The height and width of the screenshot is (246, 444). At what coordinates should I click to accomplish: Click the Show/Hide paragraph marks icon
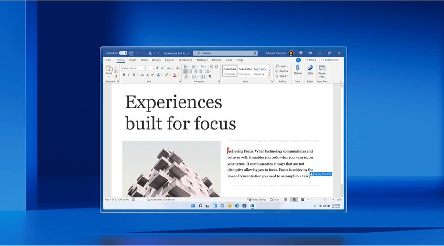(x=209, y=76)
